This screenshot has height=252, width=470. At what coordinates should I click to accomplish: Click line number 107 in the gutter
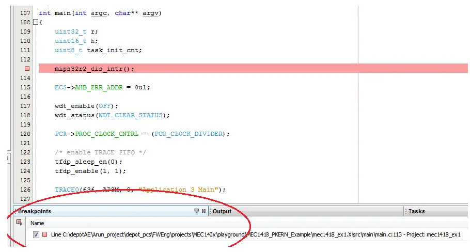point(25,13)
